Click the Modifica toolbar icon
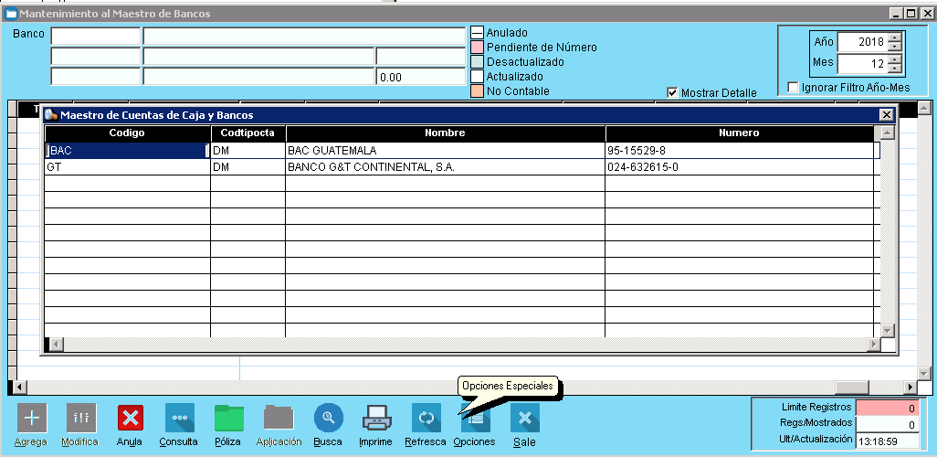This screenshot has width=937, height=457. (x=80, y=418)
